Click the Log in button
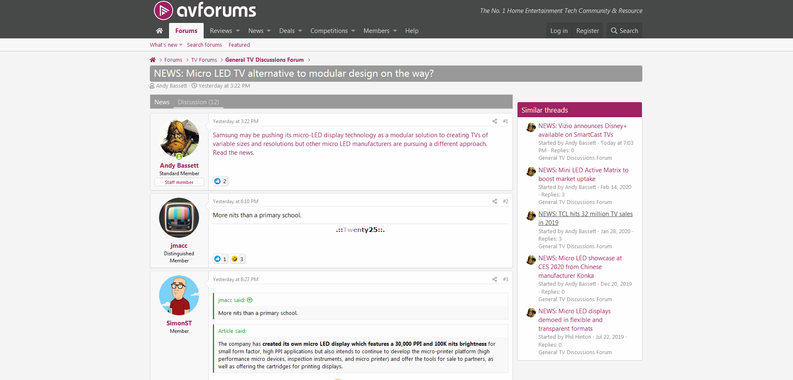The height and width of the screenshot is (380, 793). coord(558,31)
